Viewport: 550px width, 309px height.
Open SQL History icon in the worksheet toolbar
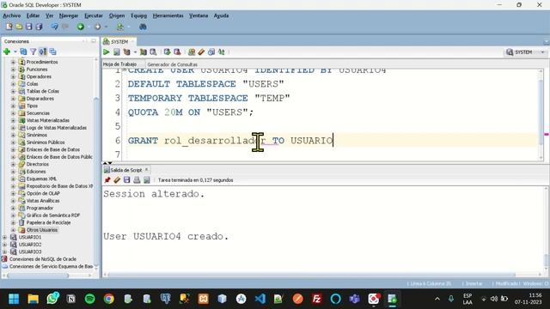pos(211,52)
